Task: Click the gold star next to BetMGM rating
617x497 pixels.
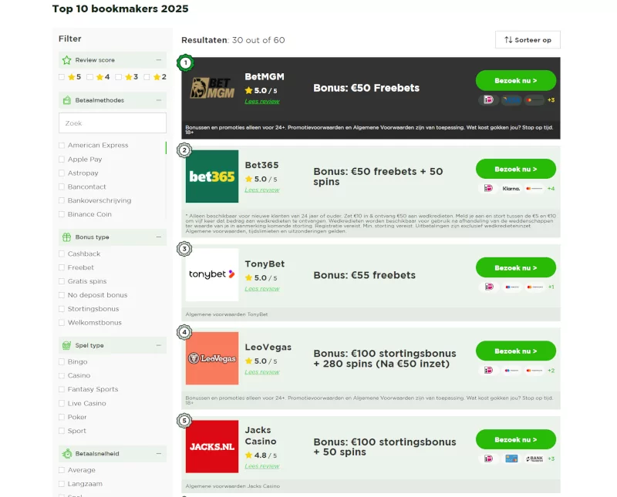Action: 248,90
